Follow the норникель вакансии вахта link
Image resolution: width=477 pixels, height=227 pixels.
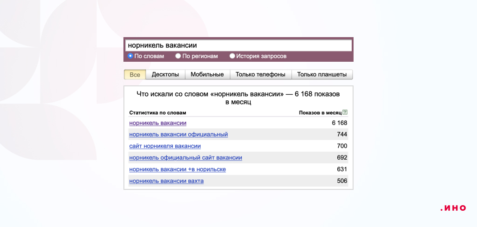tap(166, 181)
